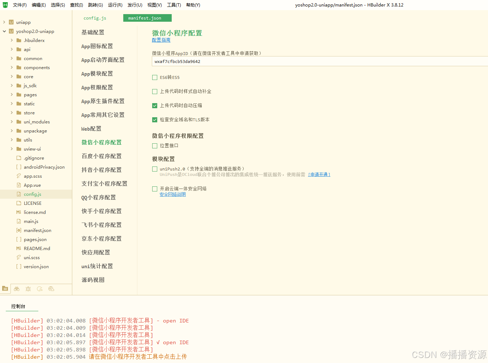The image size is (488, 363).
Task: Open the unpackage folder row
Action: point(36,131)
